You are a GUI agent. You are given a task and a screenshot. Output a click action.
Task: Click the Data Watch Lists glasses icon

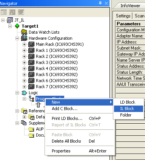tap(24, 32)
